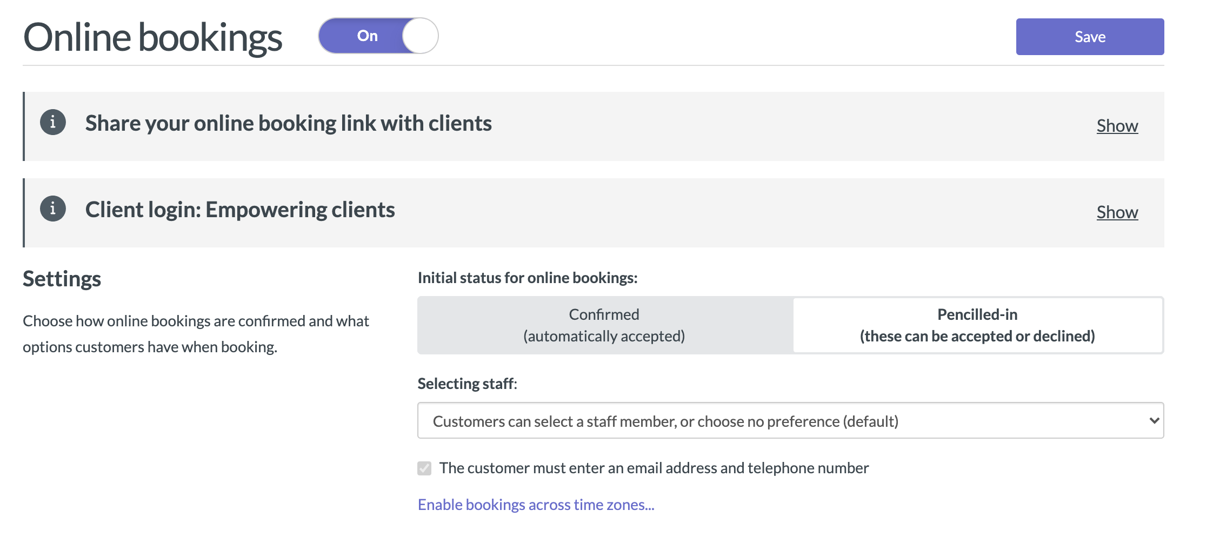Click the Selecting staff label
Viewport: 1213px width, 537px height.
click(467, 384)
